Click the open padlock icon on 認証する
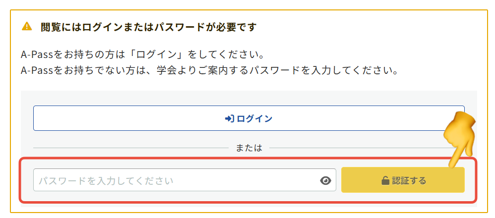Image resolution: width=495 pixels, height=218 pixels. (385, 181)
